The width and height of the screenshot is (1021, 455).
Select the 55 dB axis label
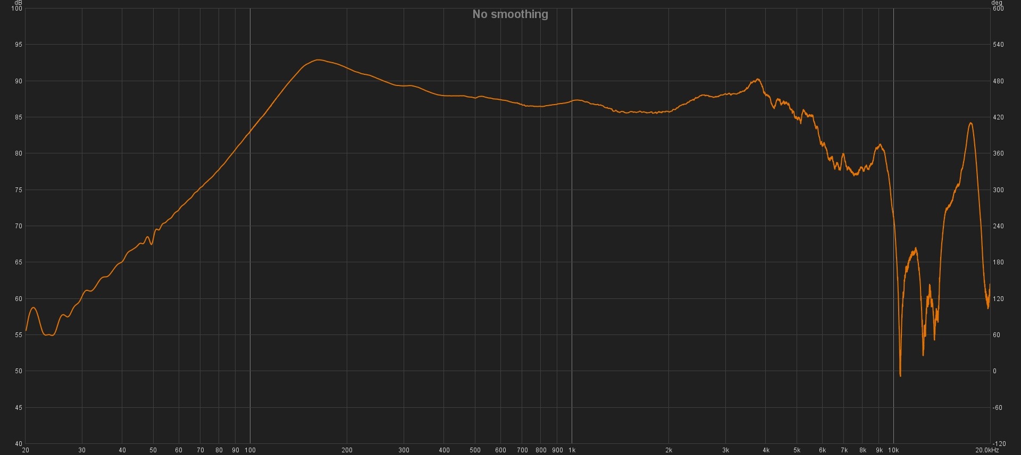click(x=19, y=335)
